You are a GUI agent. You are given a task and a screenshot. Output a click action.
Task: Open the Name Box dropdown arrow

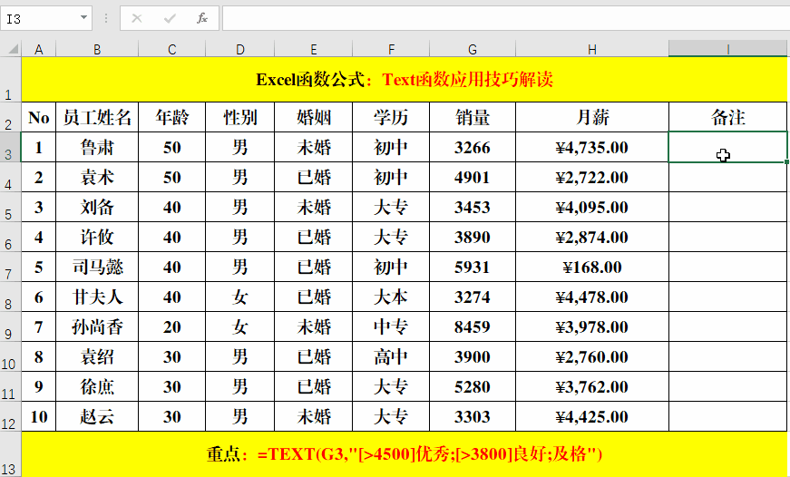point(83,18)
